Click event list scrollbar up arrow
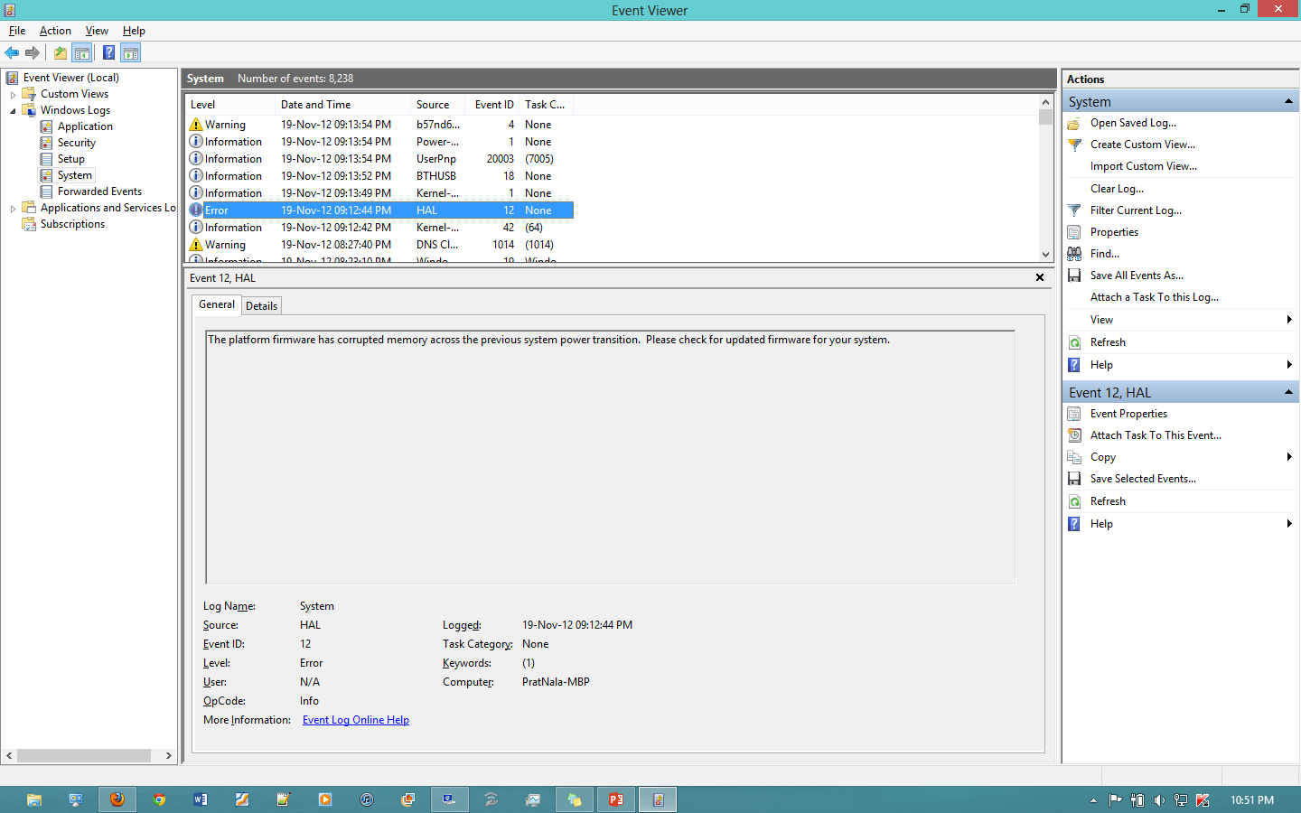This screenshot has height=813, width=1301. point(1045,102)
